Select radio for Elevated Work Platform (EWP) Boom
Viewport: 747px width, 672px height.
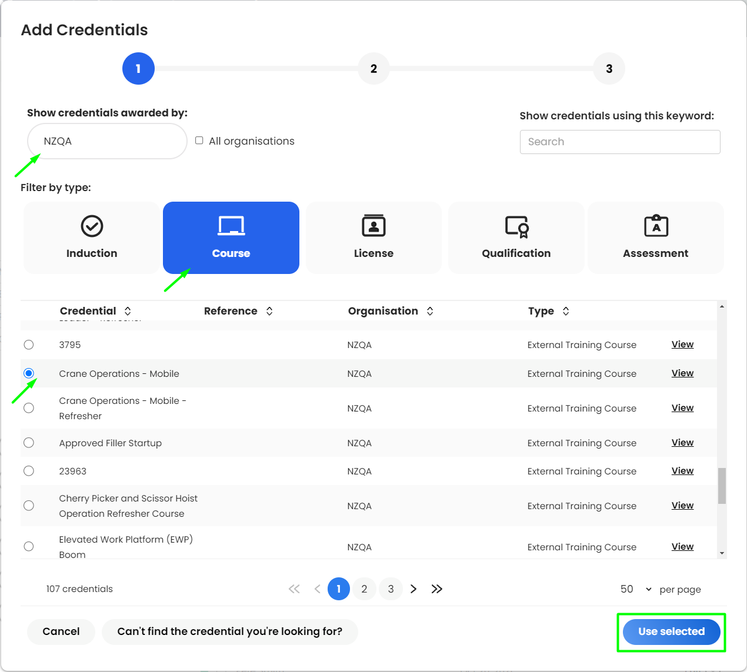(x=29, y=547)
